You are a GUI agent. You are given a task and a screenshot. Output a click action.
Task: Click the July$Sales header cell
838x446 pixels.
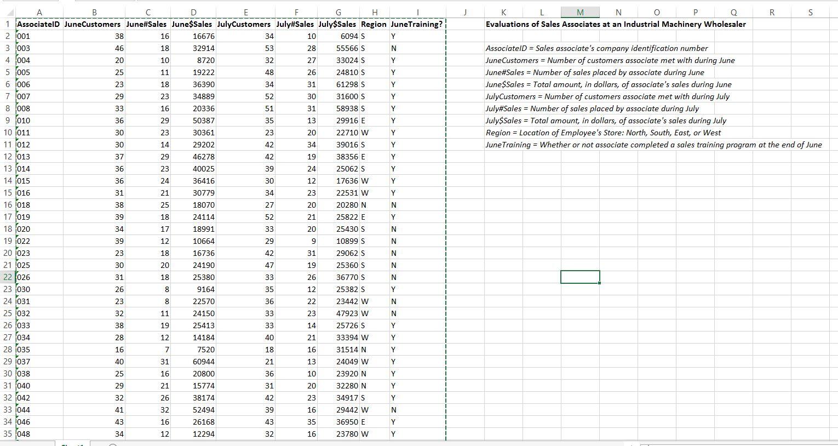338,24
